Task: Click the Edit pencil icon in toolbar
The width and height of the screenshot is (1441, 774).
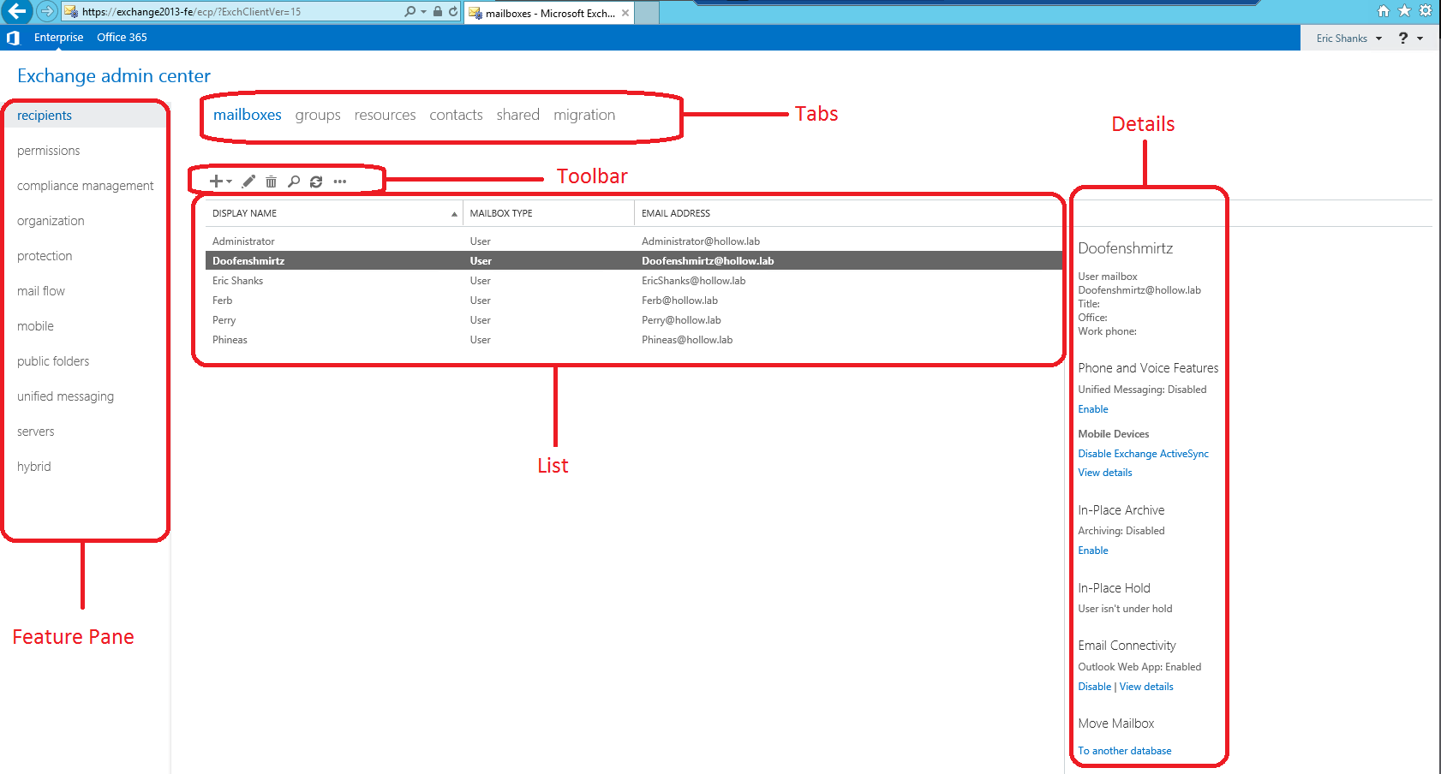Action: [248, 182]
